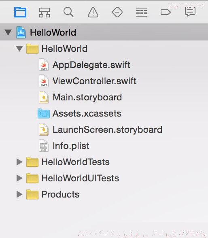Open the Breakpoint navigator tag icon
The image size is (208, 238).
tap(166, 12)
